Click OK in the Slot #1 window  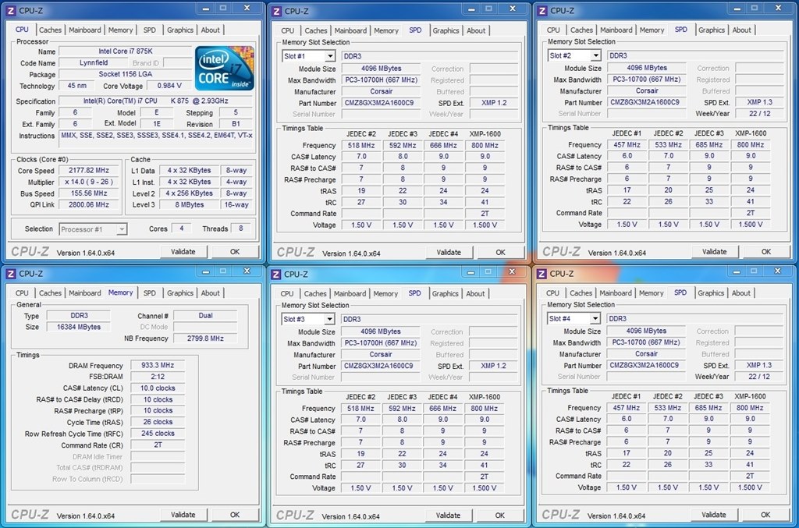pyautogui.click(x=500, y=252)
